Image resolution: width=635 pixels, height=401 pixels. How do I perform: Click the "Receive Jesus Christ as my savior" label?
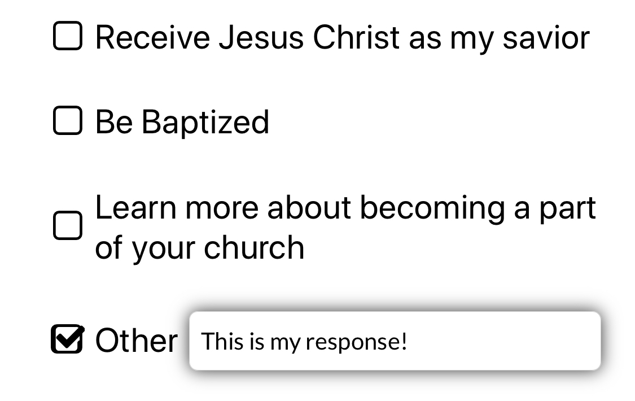[x=342, y=37]
